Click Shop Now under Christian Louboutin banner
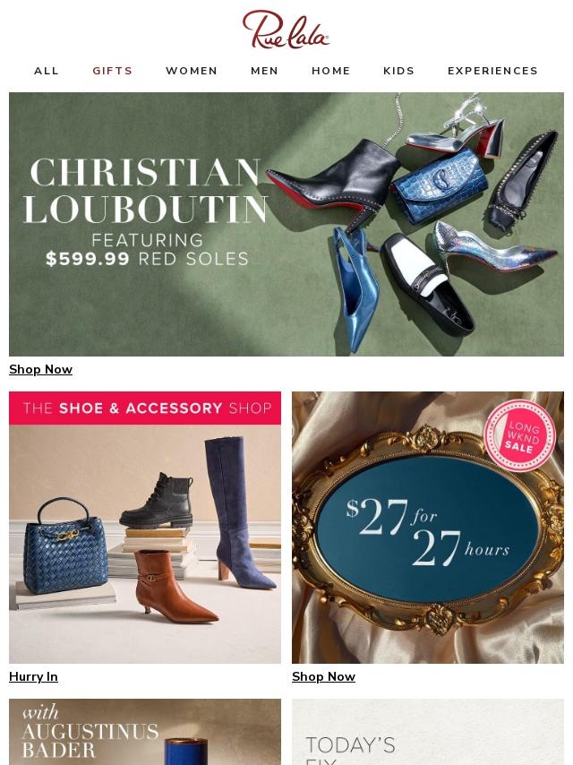Viewport: 573px width, 765px height. point(40,369)
